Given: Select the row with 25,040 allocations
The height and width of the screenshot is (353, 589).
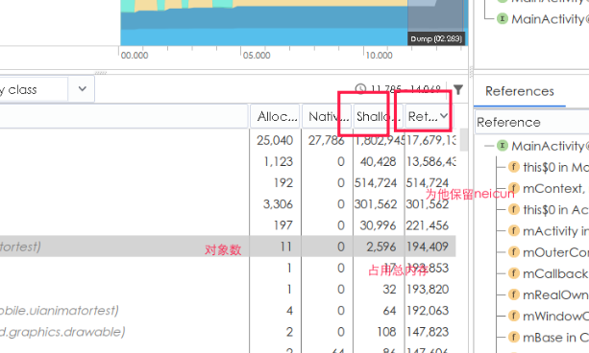Looking at the screenshot, I should coord(228,140).
